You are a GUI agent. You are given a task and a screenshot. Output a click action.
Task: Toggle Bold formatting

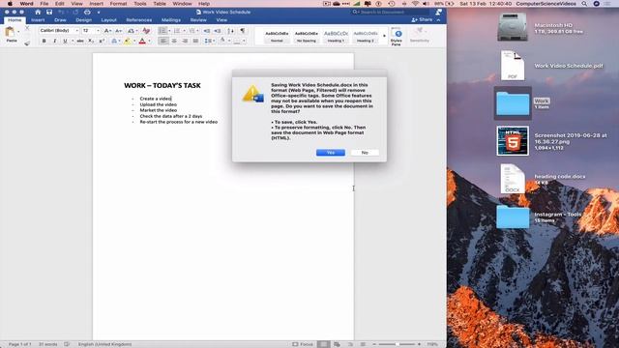(x=44, y=41)
